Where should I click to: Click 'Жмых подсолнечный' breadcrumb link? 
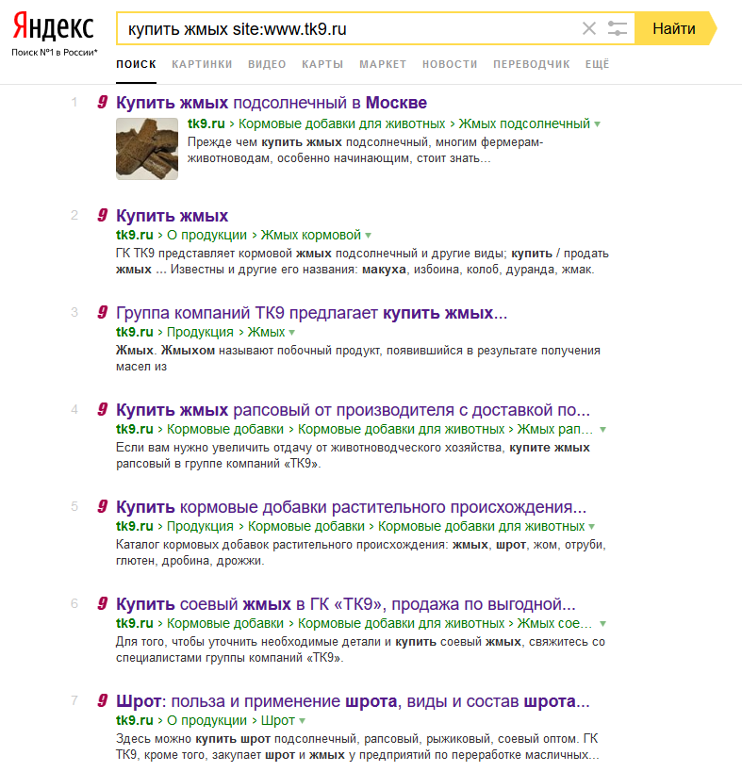click(524, 123)
